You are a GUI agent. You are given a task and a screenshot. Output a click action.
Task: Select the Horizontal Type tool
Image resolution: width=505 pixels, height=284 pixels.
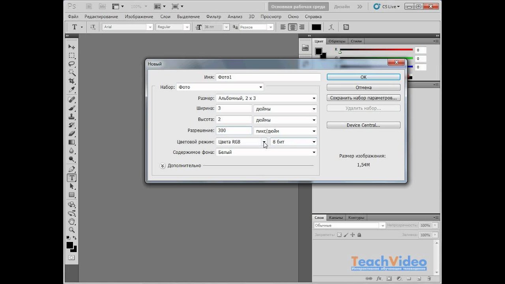(x=71, y=177)
